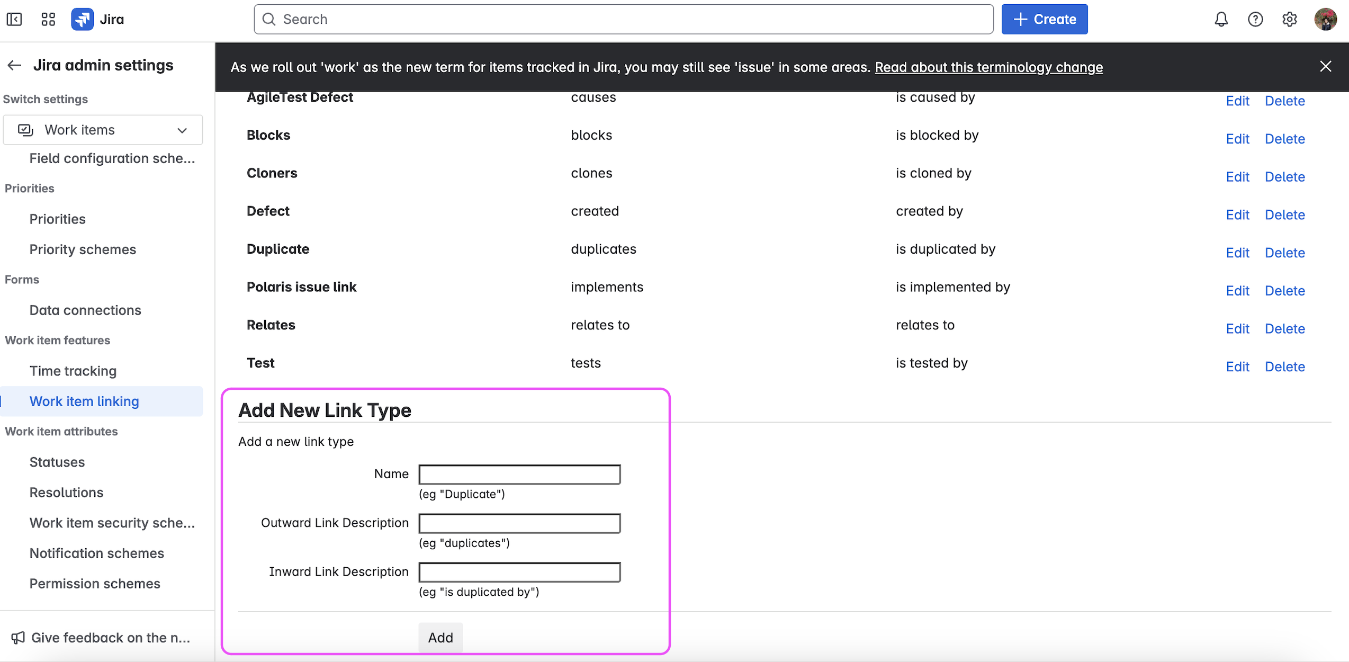The width and height of the screenshot is (1349, 662).
Task: Click the Outward Link Description field
Action: pyautogui.click(x=519, y=523)
